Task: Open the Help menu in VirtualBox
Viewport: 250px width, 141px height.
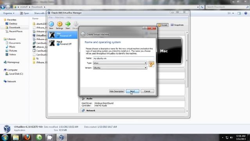Action: [x=69, y=17]
